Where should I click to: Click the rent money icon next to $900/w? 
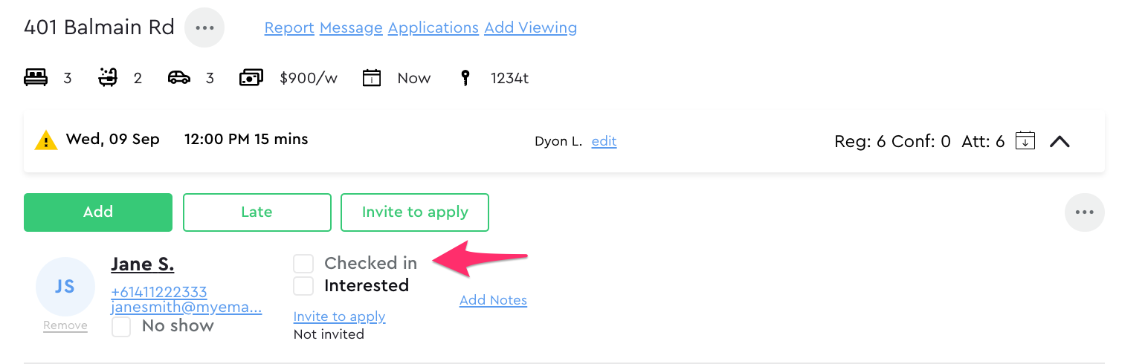[x=251, y=77]
